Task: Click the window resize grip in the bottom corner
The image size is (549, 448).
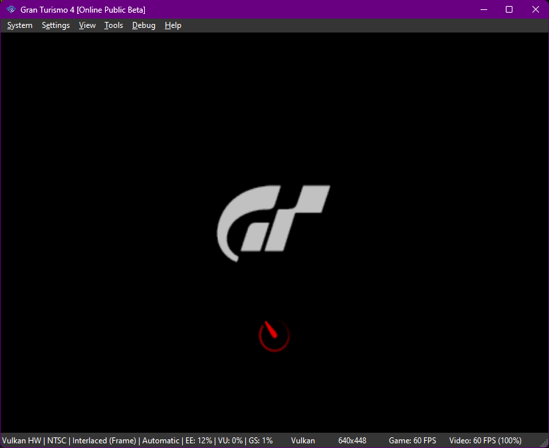Action: pyautogui.click(x=544, y=443)
